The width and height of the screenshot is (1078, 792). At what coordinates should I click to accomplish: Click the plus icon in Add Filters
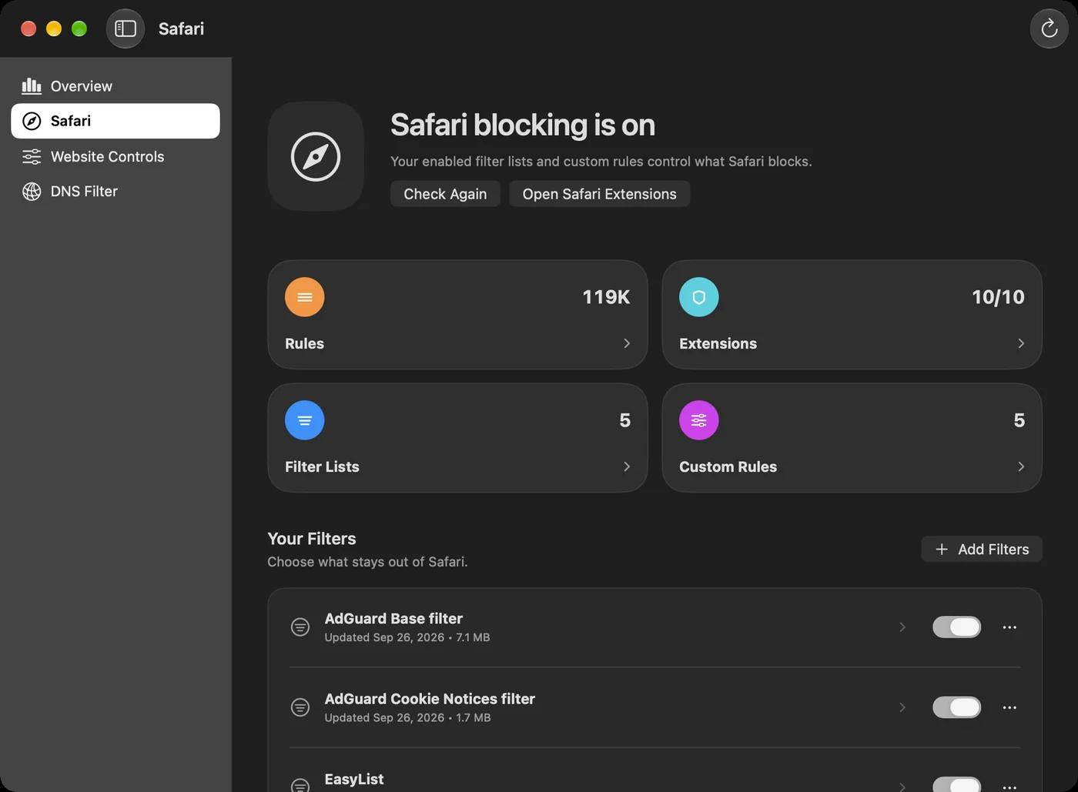942,549
